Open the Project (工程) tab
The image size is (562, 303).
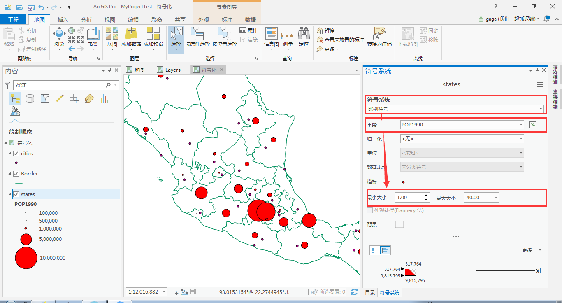(13, 20)
